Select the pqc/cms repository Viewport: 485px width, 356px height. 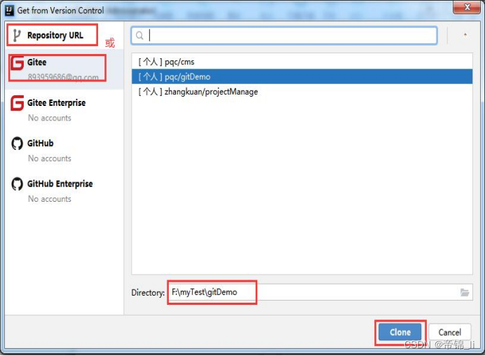pos(302,62)
